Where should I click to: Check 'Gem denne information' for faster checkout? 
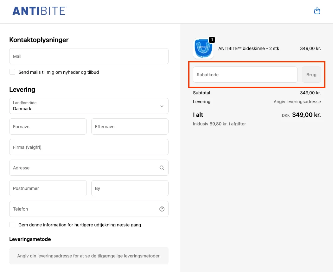12,224
